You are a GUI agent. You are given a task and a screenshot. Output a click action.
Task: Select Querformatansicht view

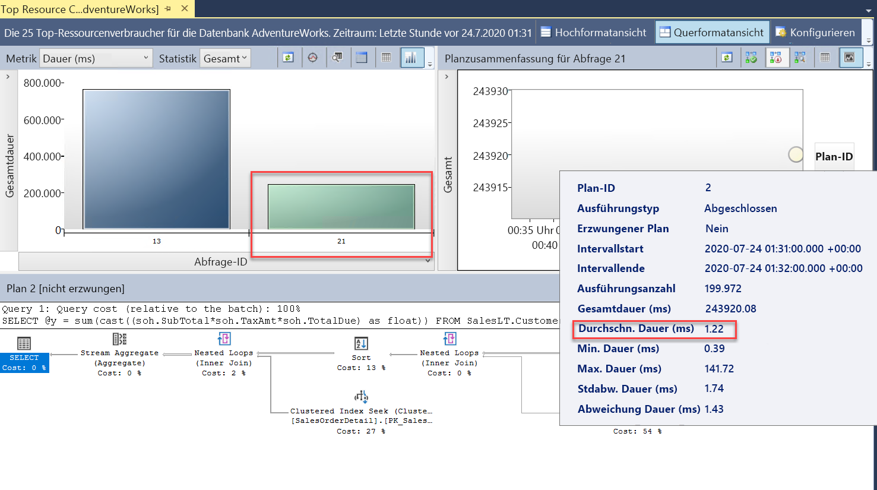(x=712, y=32)
